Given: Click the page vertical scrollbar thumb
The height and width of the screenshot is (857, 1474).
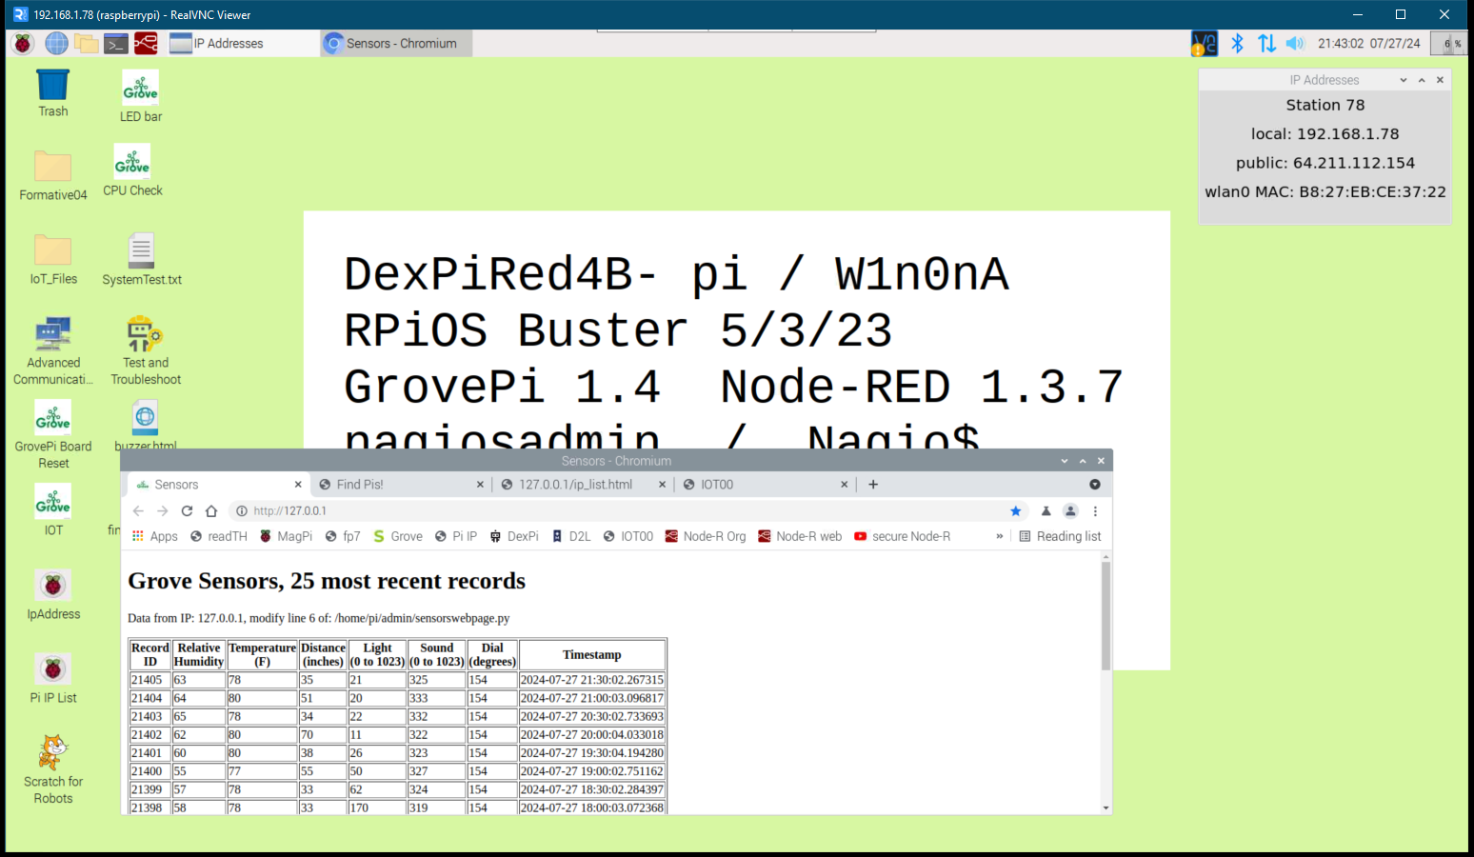Looking at the screenshot, I should [x=1105, y=614].
